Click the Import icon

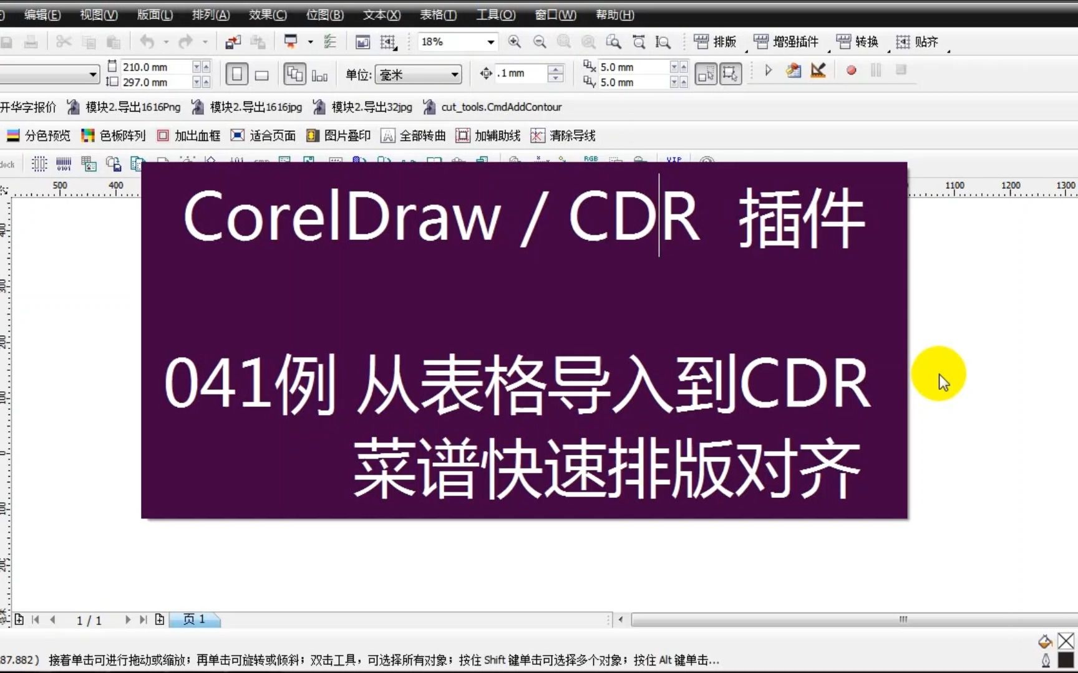point(233,42)
